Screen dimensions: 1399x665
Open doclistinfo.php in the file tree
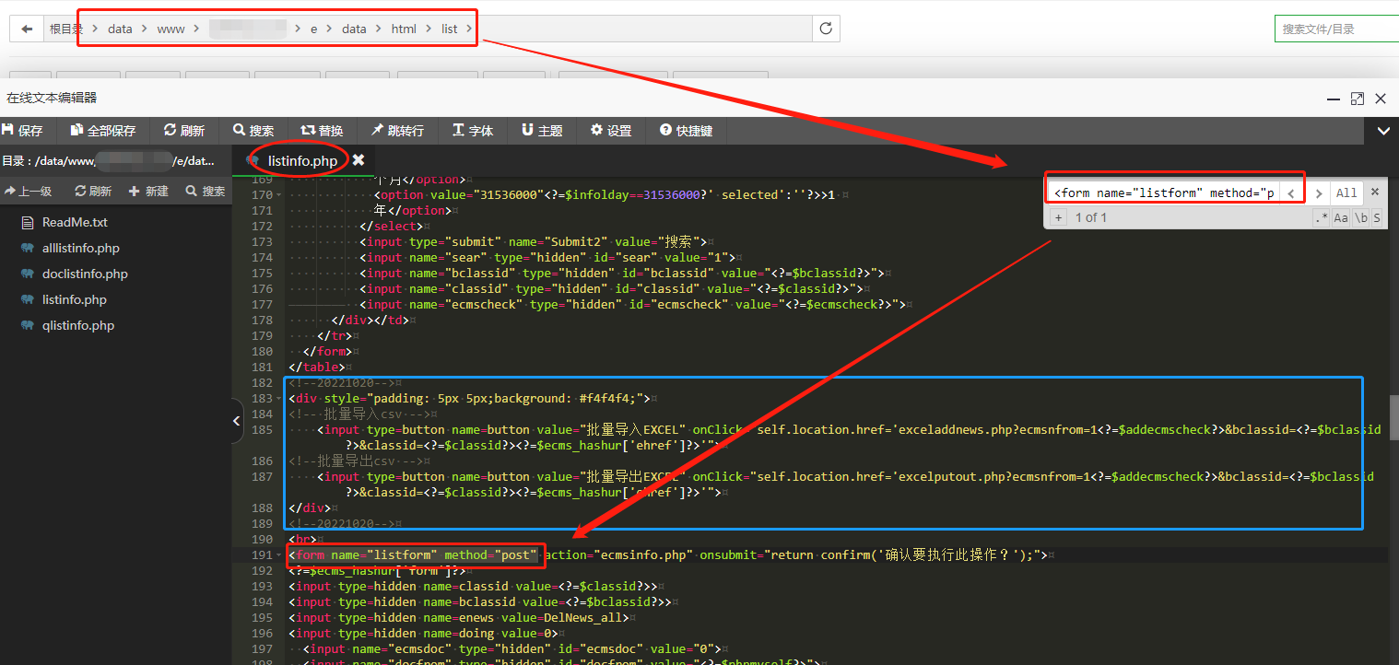(x=85, y=274)
